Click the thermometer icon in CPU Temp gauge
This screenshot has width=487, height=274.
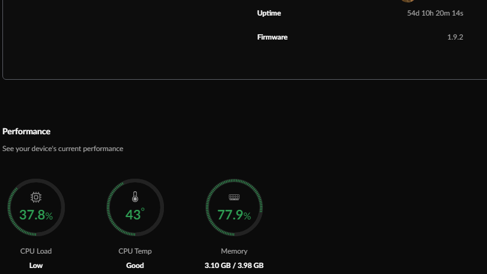pos(135,197)
